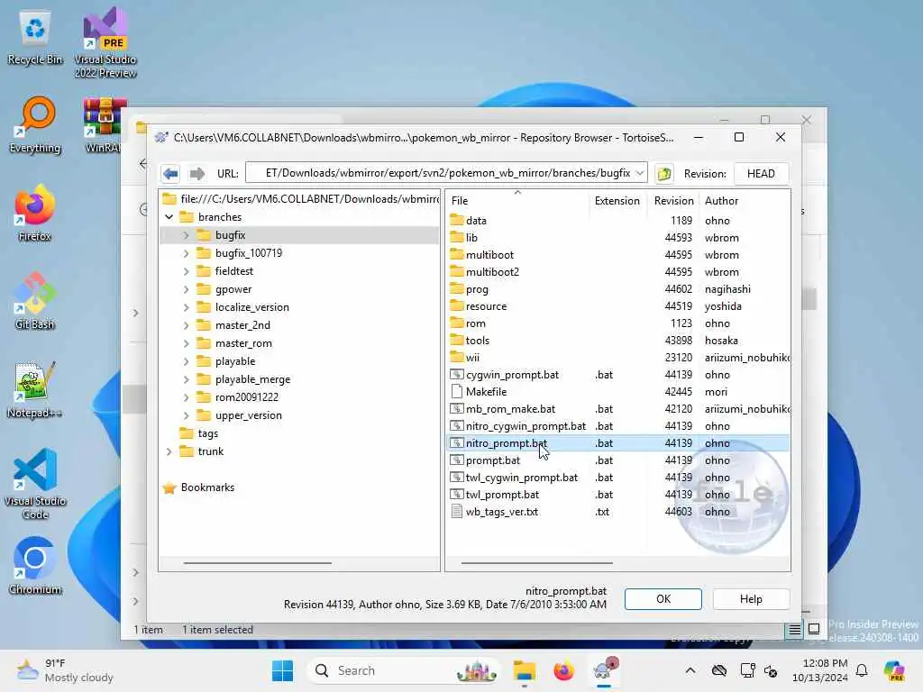Click the nitro_prompt.bat file name

click(x=507, y=443)
